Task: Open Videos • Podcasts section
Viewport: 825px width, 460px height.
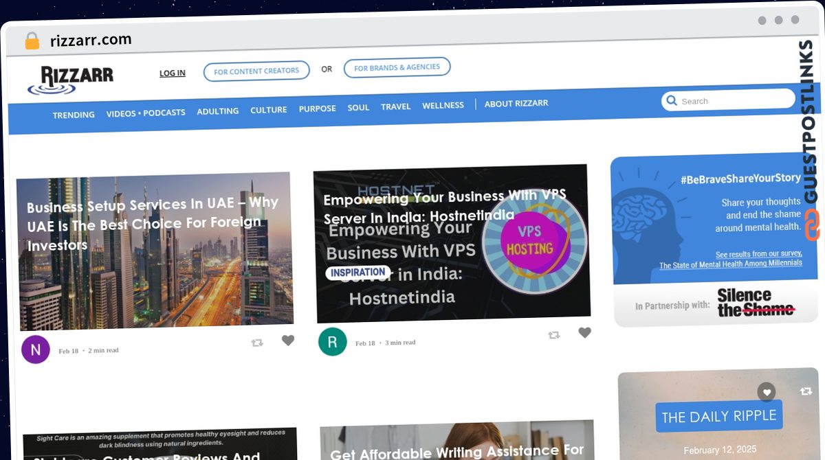Action: pos(146,113)
